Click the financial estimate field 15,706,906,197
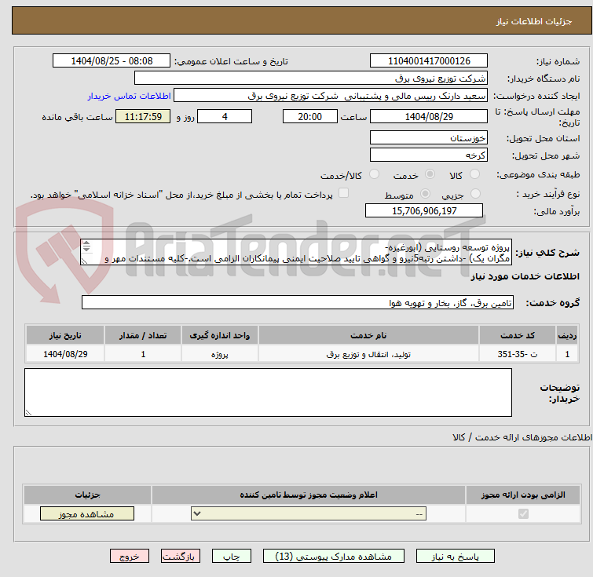This screenshot has height=577, width=593. pyautogui.click(x=424, y=210)
